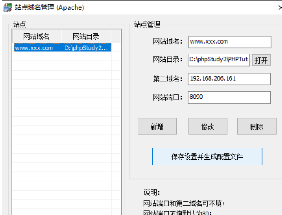Click 保存设置并生成配置文件 button

pyautogui.click(x=207, y=157)
